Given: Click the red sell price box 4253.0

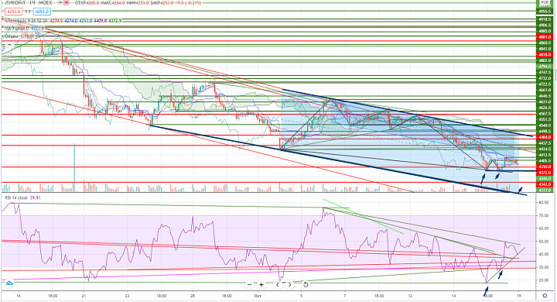Looking at the screenshot, I should (x=13, y=12).
